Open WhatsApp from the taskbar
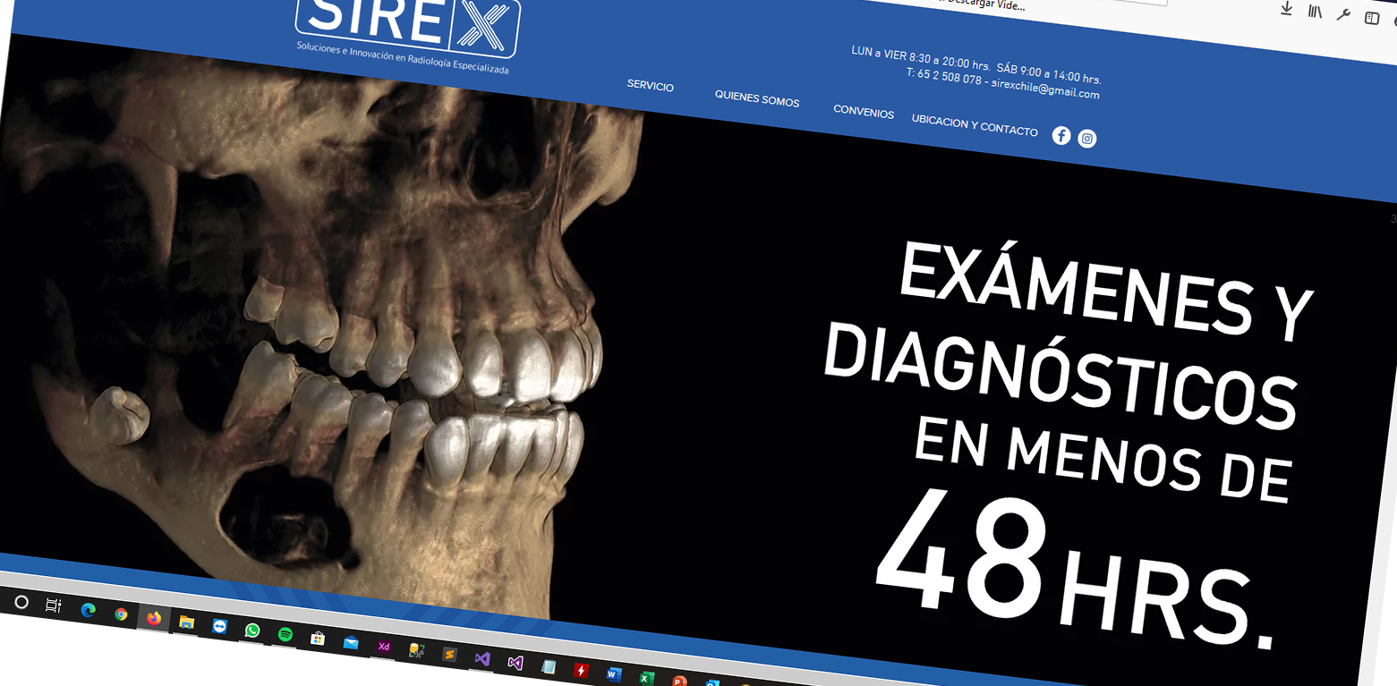 coord(252,631)
